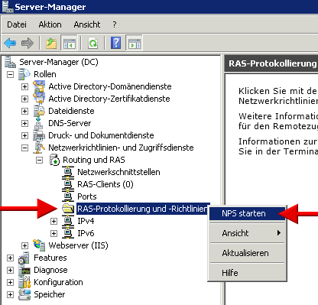
Task: Click the Druck- und Dokumentdienste printer icon
Action: (x=39, y=135)
